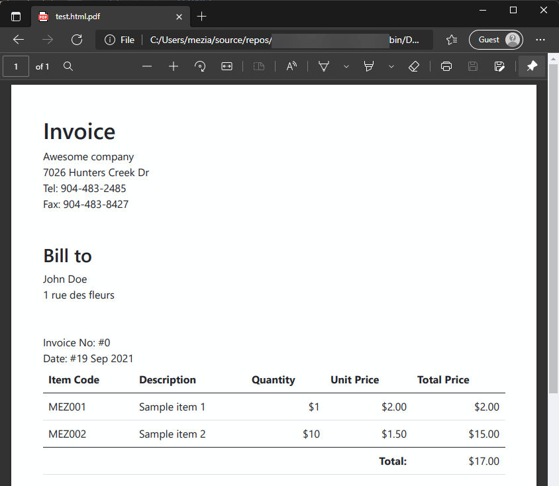Fit the PDF to page width
The width and height of the screenshot is (559, 486).
click(227, 66)
